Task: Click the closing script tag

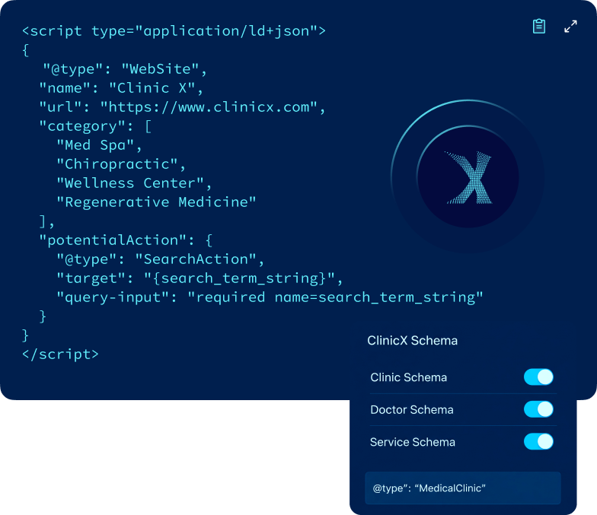Action: 60,354
